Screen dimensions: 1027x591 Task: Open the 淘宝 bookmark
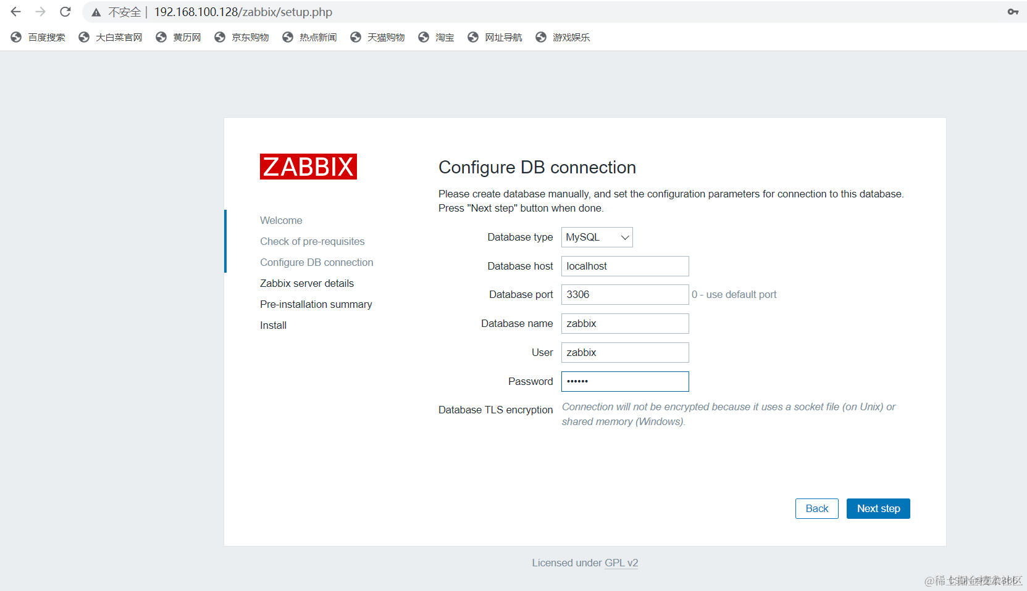(436, 37)
